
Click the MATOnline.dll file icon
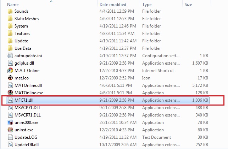tap(10, 85)
